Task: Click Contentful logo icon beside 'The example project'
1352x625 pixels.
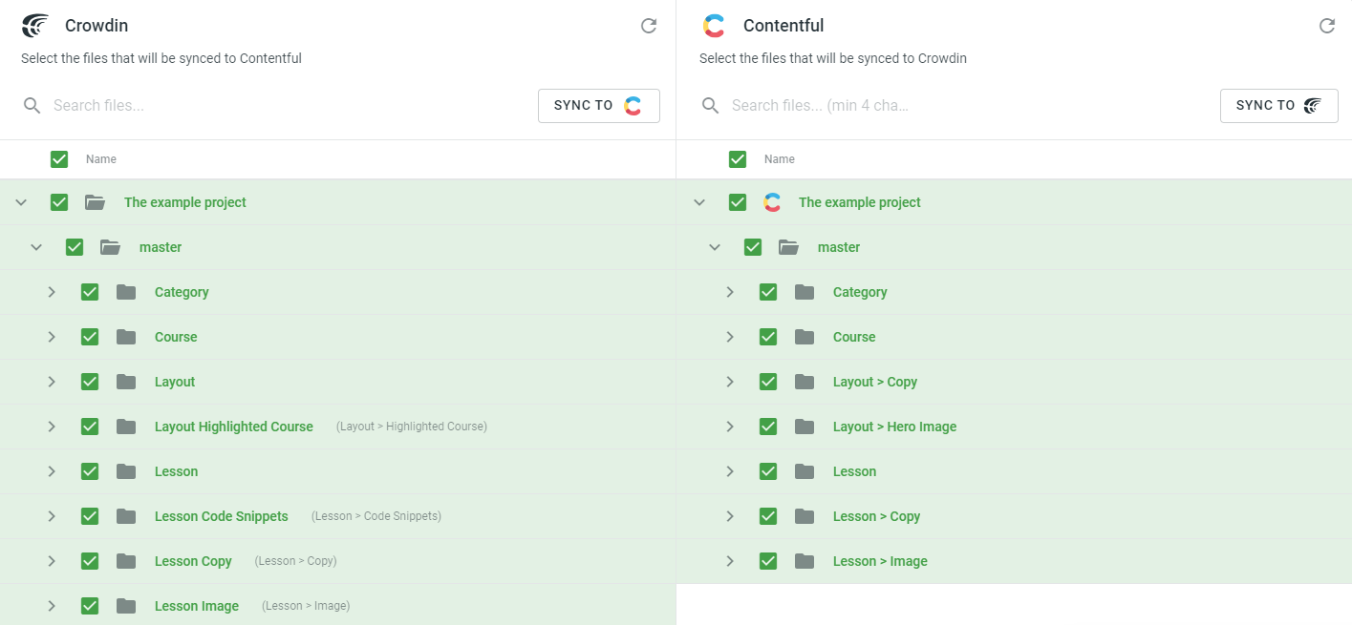Action: coord(772,202)
